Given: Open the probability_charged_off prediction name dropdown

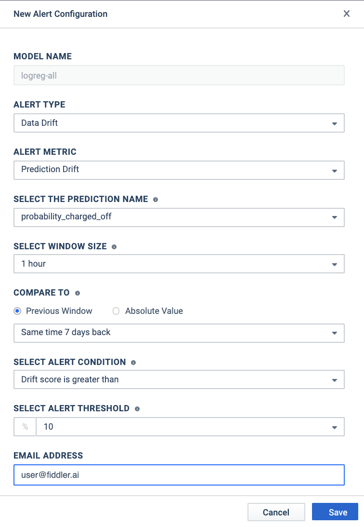Looking at the screenshot, I should coord(179,217).
